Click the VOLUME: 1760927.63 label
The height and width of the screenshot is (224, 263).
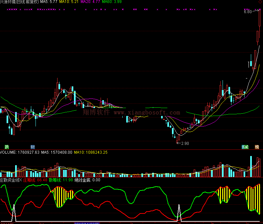20,152
